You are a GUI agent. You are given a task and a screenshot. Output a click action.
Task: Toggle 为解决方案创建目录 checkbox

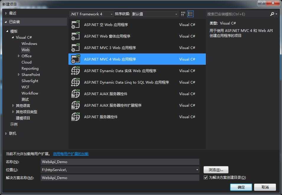tap(206, 178)
